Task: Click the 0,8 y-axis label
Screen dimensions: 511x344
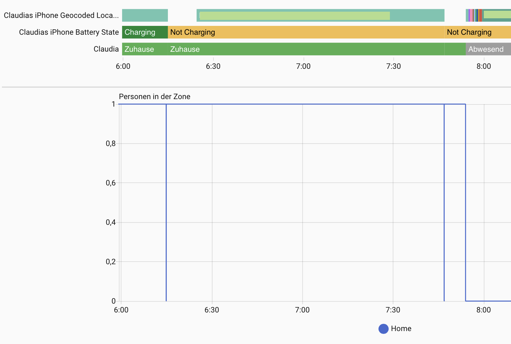Action: 111,144
